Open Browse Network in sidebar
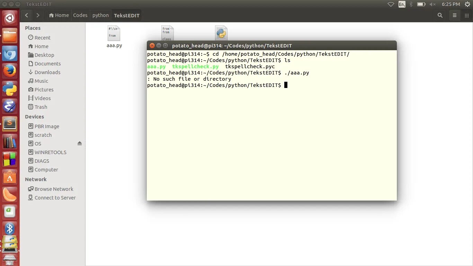 (51, 189)
